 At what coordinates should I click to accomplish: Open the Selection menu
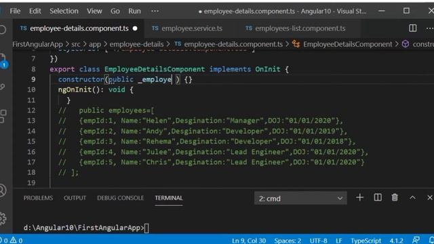tap(64, 11)
